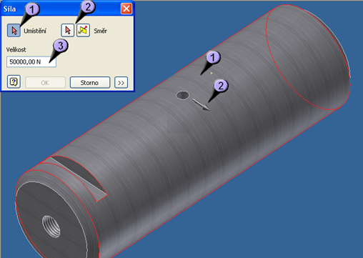Toggle the flip direction button beside Směr

point(83,31)
